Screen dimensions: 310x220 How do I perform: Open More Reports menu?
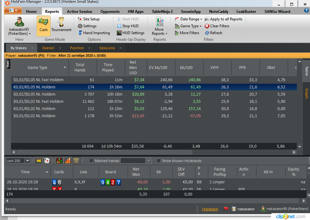coord(159,26)
